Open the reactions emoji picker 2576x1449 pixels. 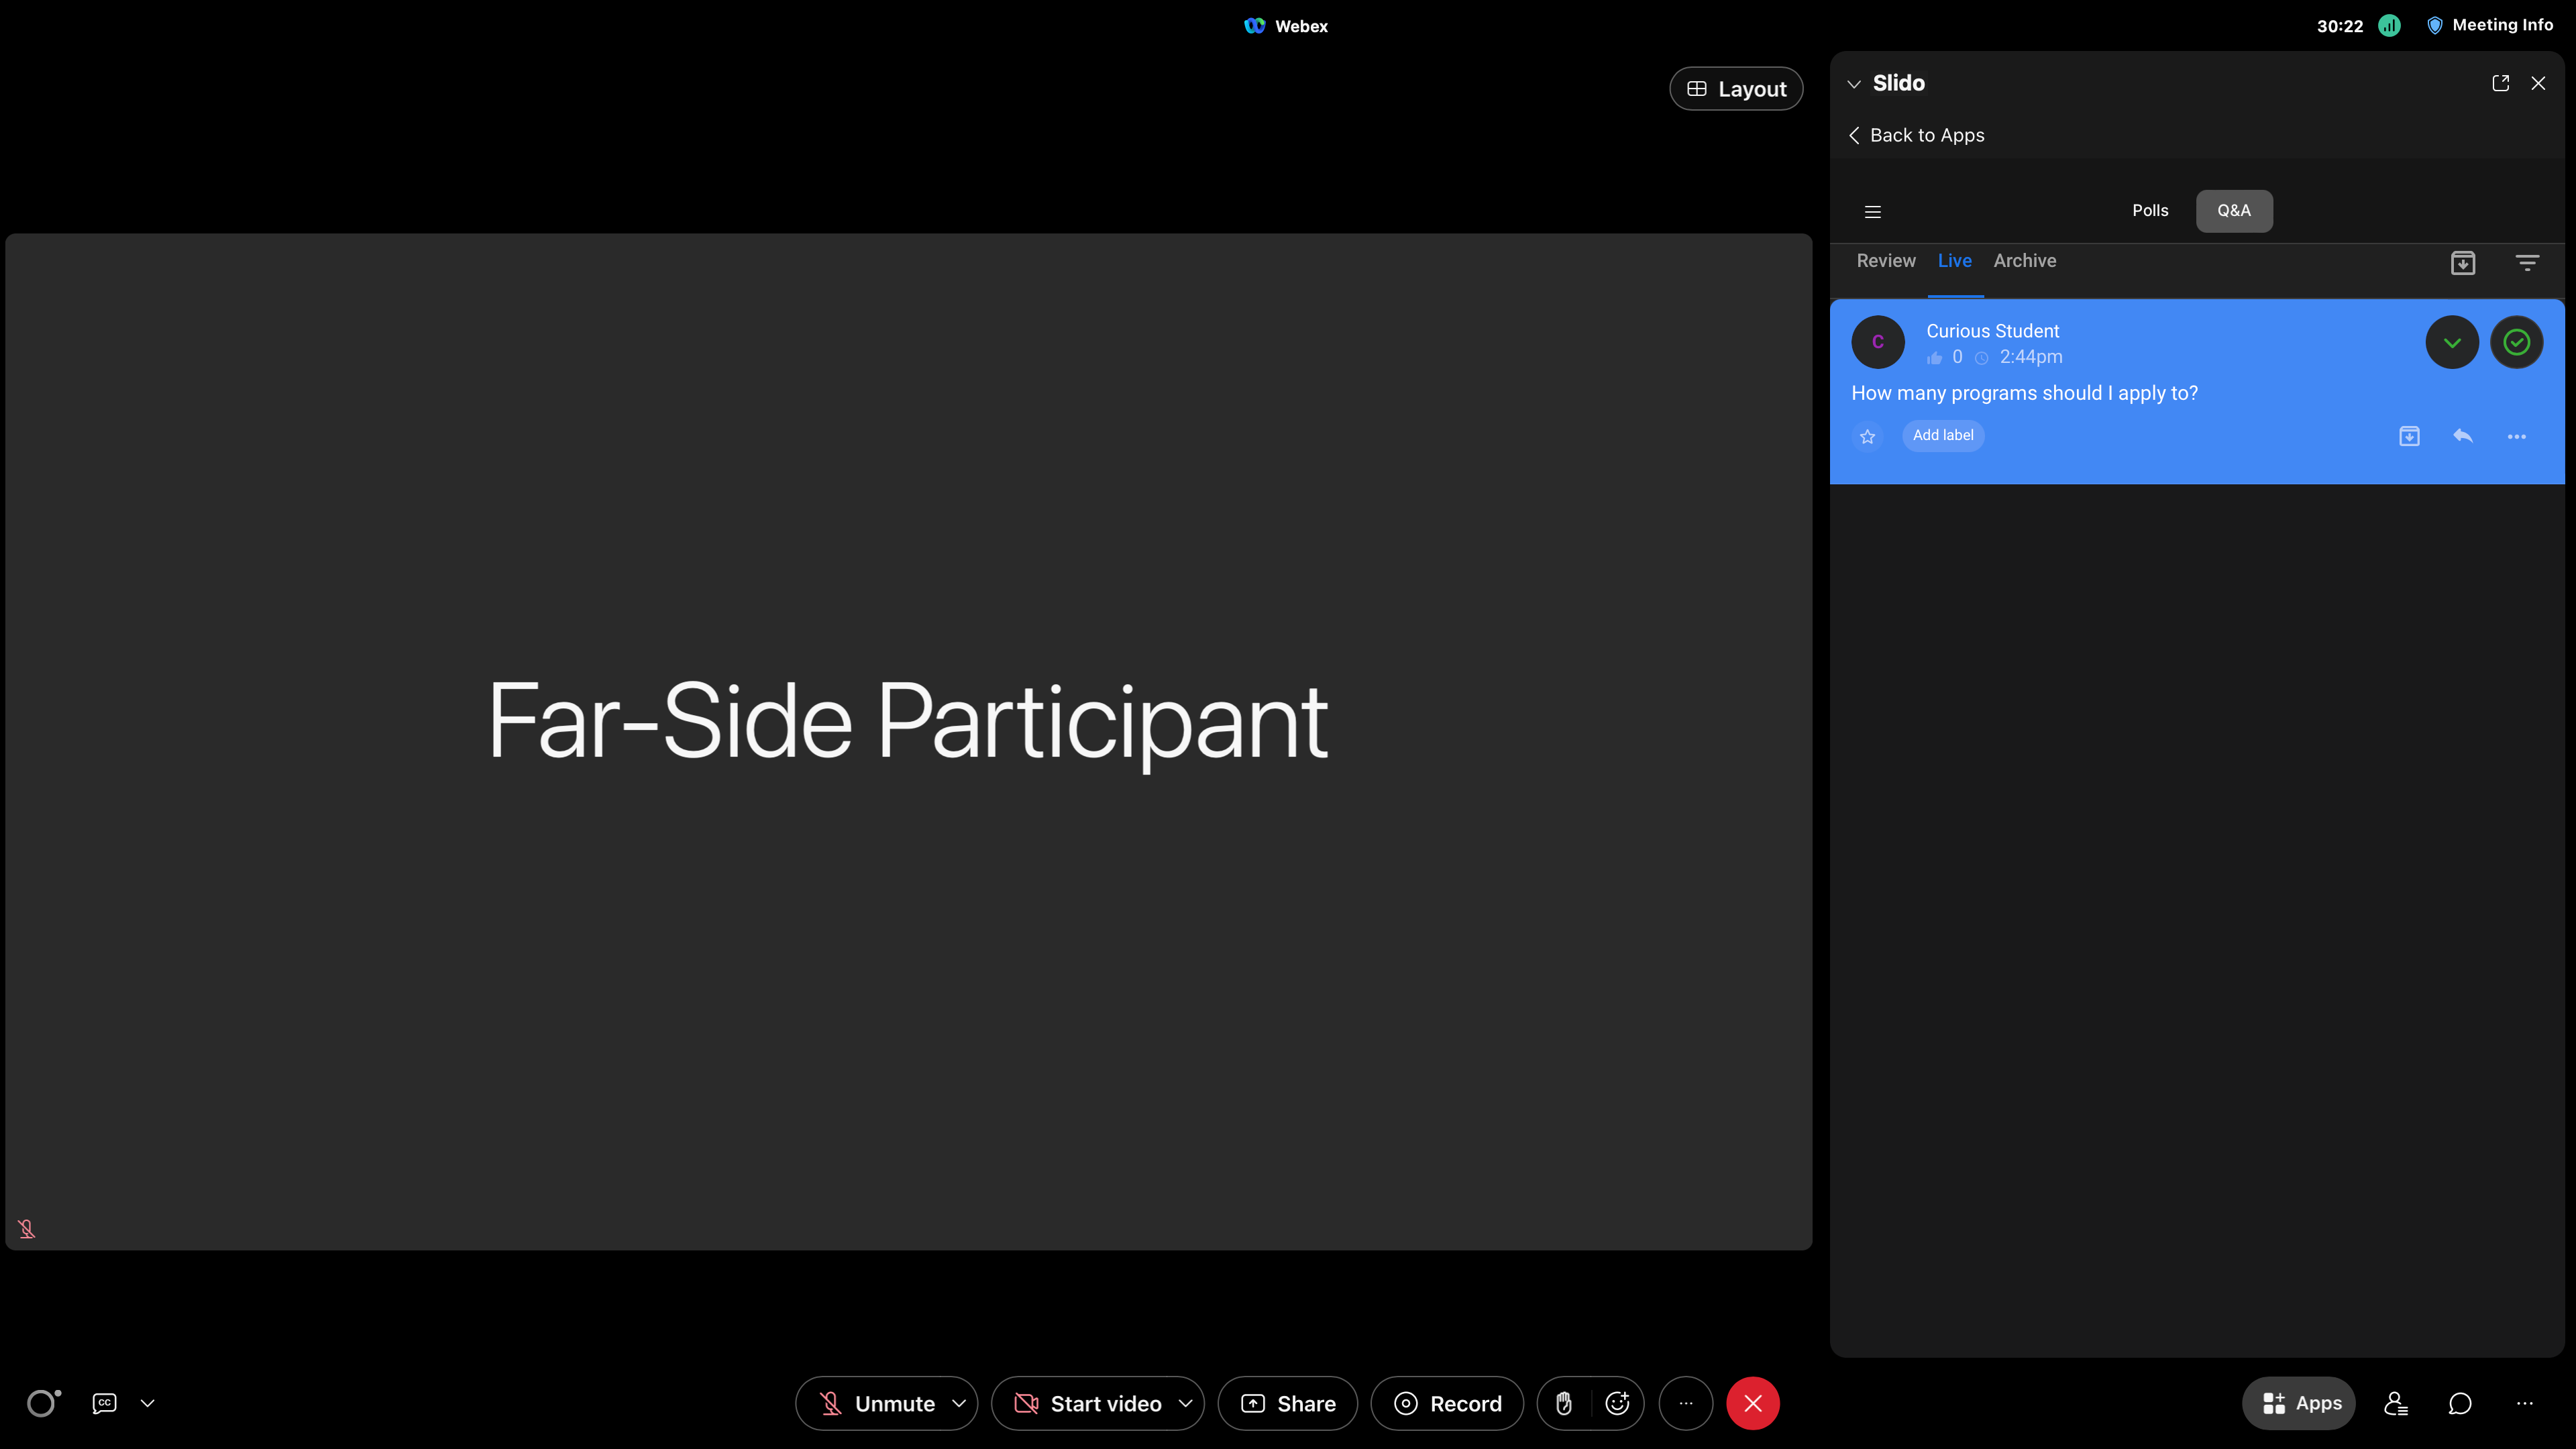pos(1617,1403)
